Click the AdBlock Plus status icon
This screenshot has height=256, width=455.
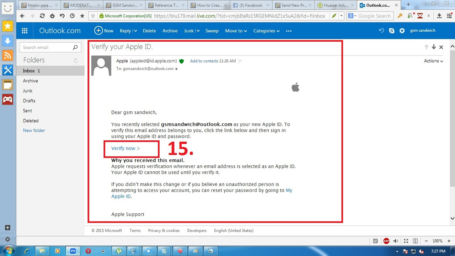click(x=386, y=241)
